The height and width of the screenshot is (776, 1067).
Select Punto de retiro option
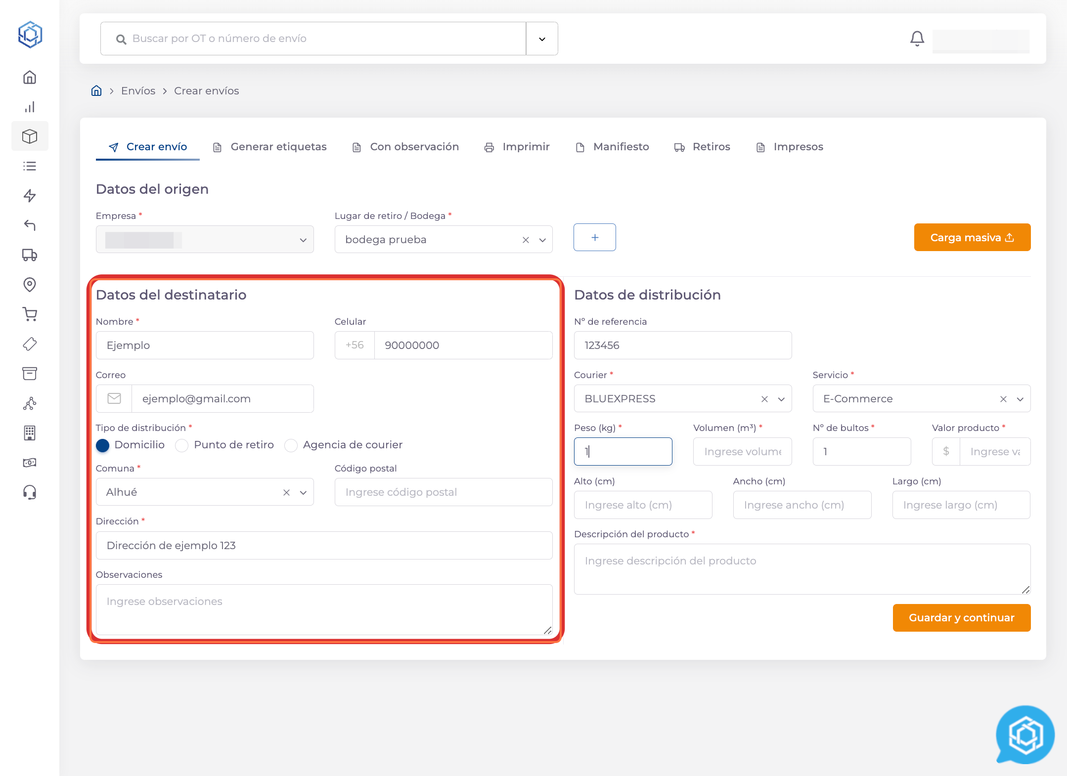(x=182, y=445)
